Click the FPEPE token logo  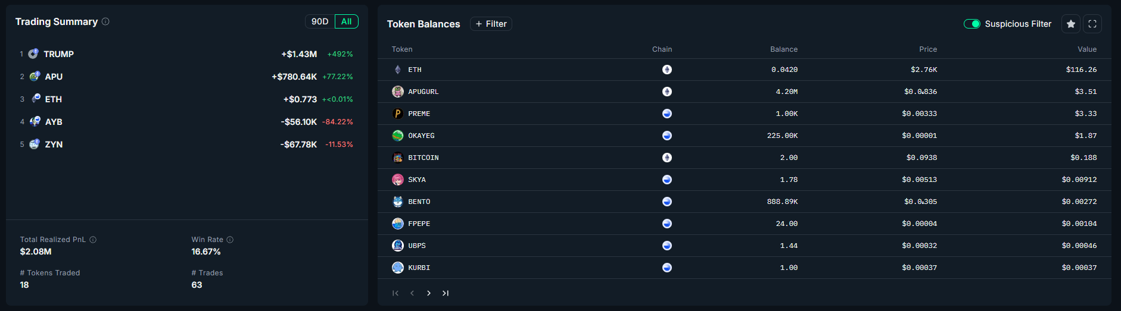(x=398, y=224)
